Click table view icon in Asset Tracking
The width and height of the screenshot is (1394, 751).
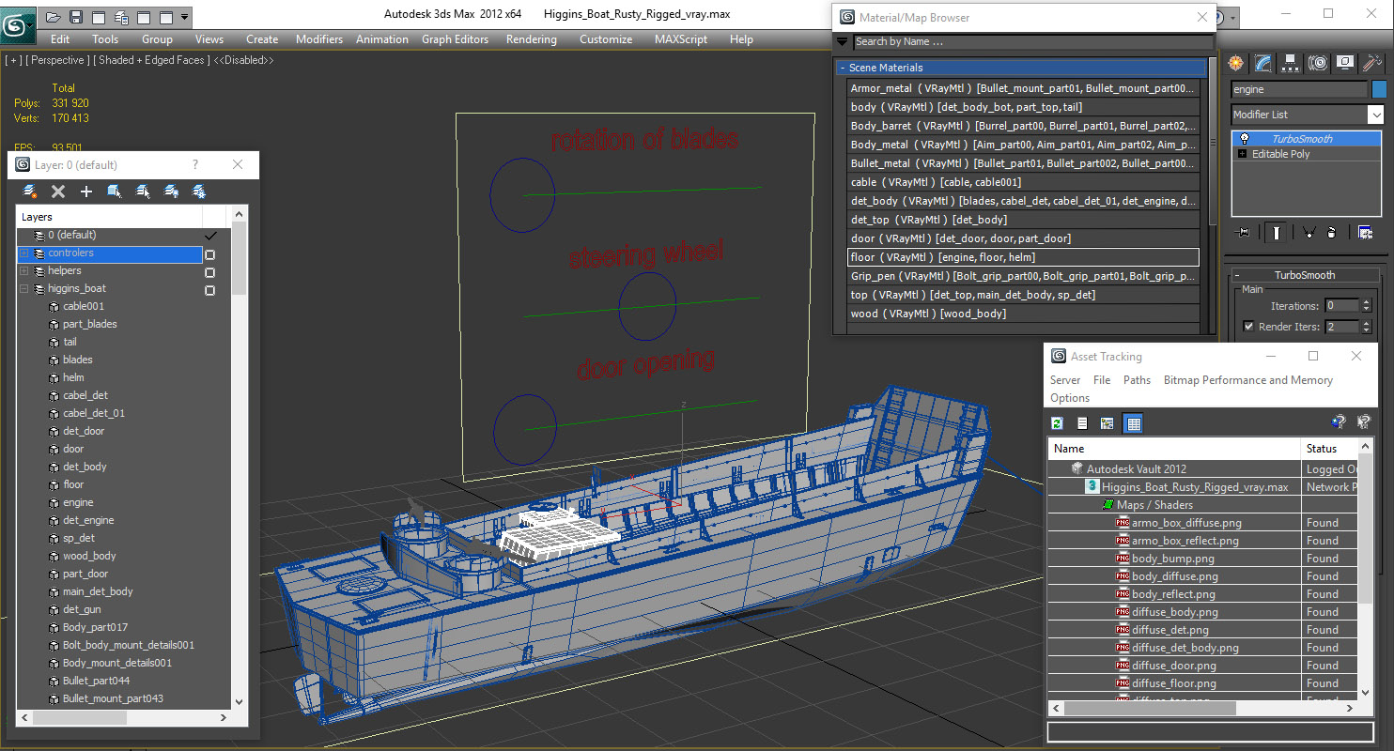click(1133, 423)
